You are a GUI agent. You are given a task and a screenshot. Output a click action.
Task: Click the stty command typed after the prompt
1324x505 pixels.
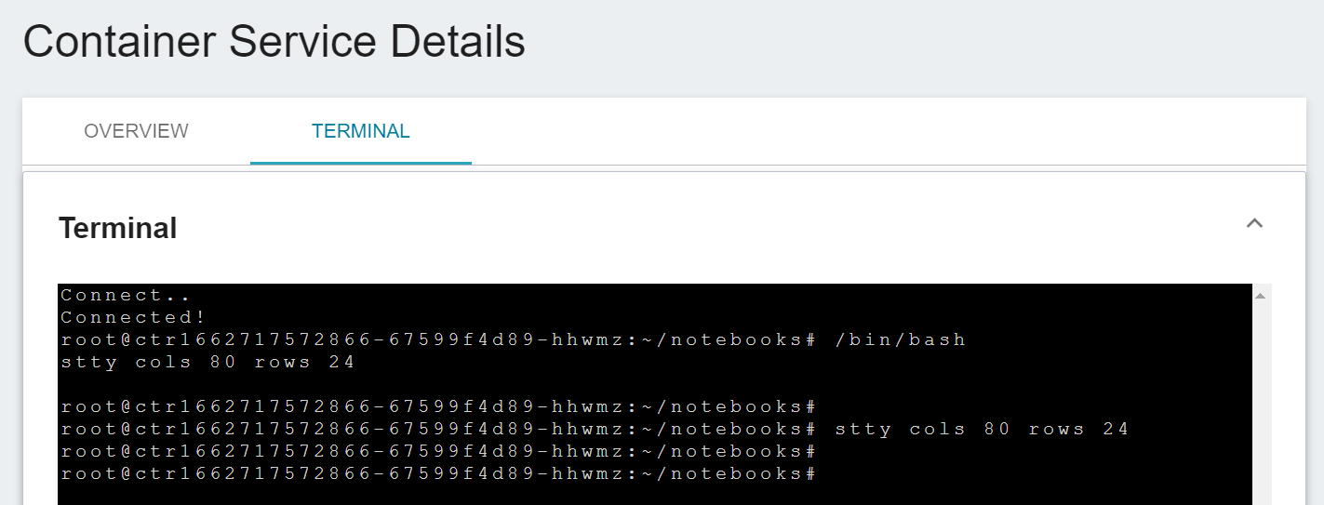(x=982, y=430)
